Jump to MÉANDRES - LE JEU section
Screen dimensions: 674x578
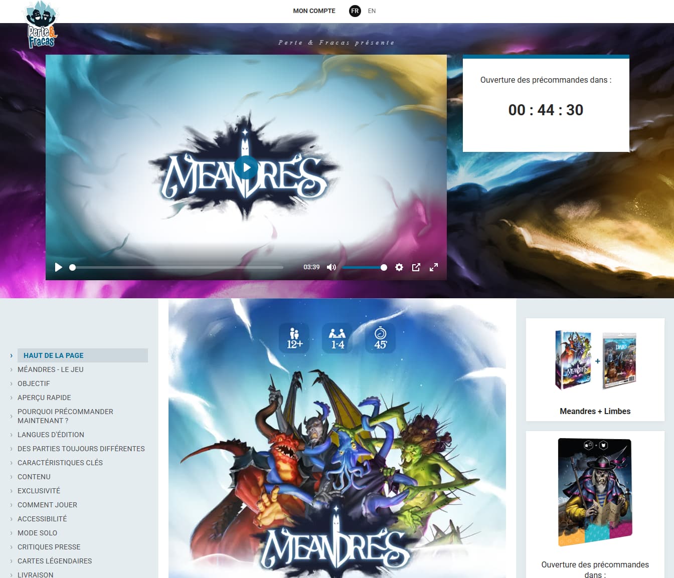(51, 369)
